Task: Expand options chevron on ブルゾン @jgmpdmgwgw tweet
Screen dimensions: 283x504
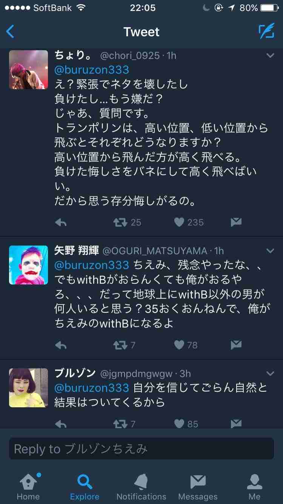Action: [x=270, y=374]
